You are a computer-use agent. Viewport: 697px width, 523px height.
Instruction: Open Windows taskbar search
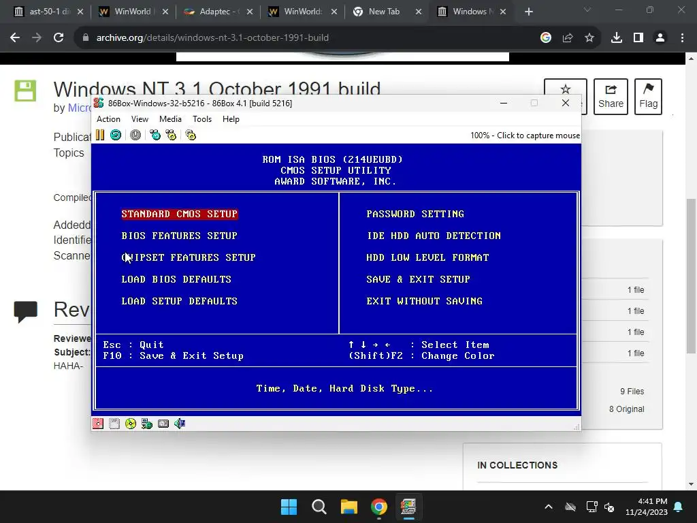(319, 507)
